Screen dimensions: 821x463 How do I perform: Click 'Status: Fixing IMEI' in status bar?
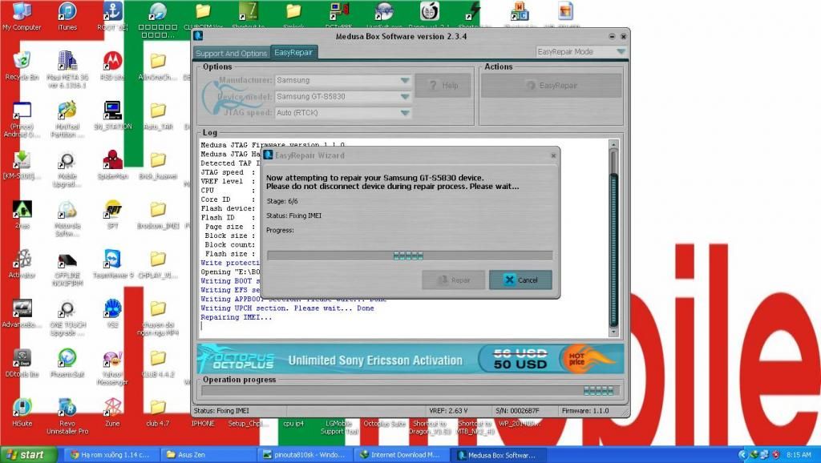221,411
